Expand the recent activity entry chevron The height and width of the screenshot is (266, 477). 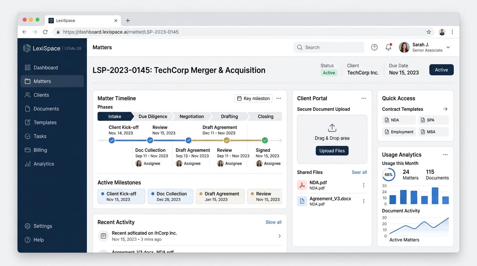click(280, 236)
